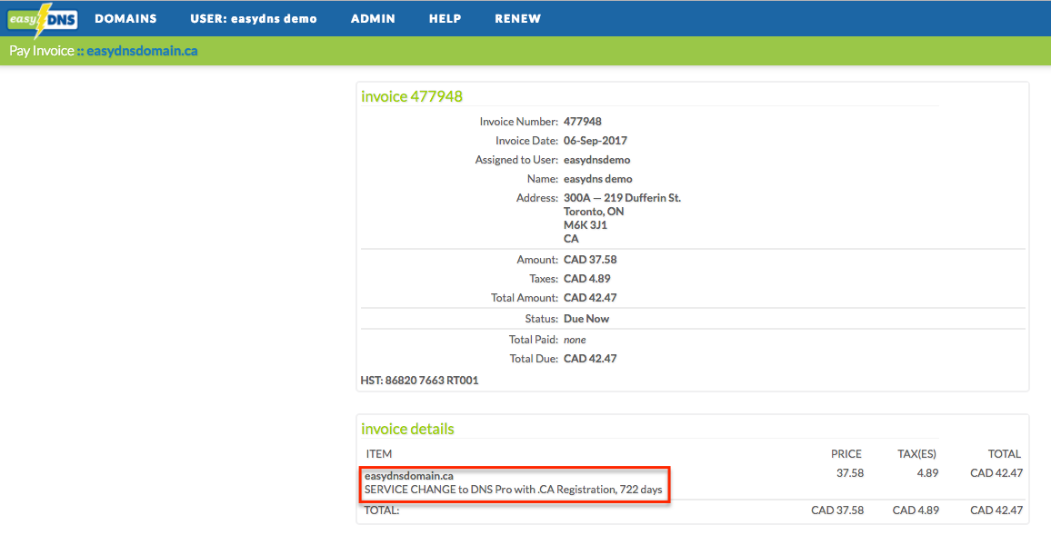Open the USER: easydns demo menu
The image size is (1051, 535).
coord(254,19)
